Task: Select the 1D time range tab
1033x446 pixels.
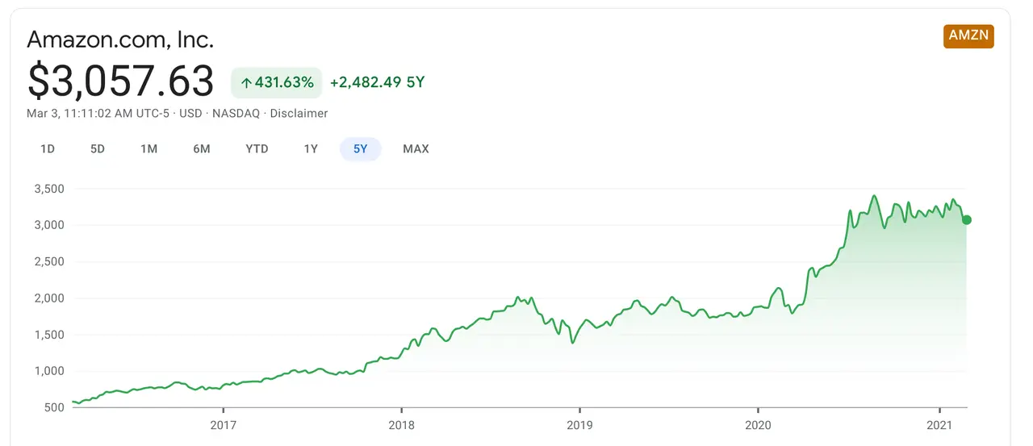Action: (x=48, y=149)
